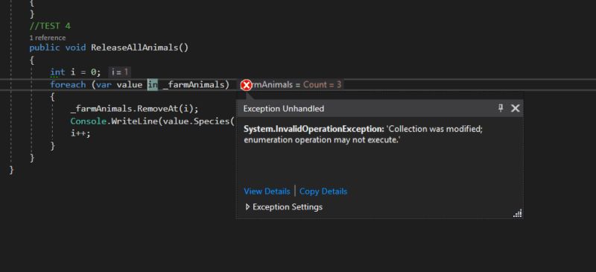This screenshot has width=596, height=272.
Task: Click the //TEST 4 comment
Action: click(x=50, y=26)
